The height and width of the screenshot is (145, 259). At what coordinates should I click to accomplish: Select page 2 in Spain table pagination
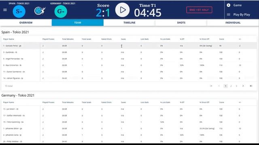pos(231,86)
